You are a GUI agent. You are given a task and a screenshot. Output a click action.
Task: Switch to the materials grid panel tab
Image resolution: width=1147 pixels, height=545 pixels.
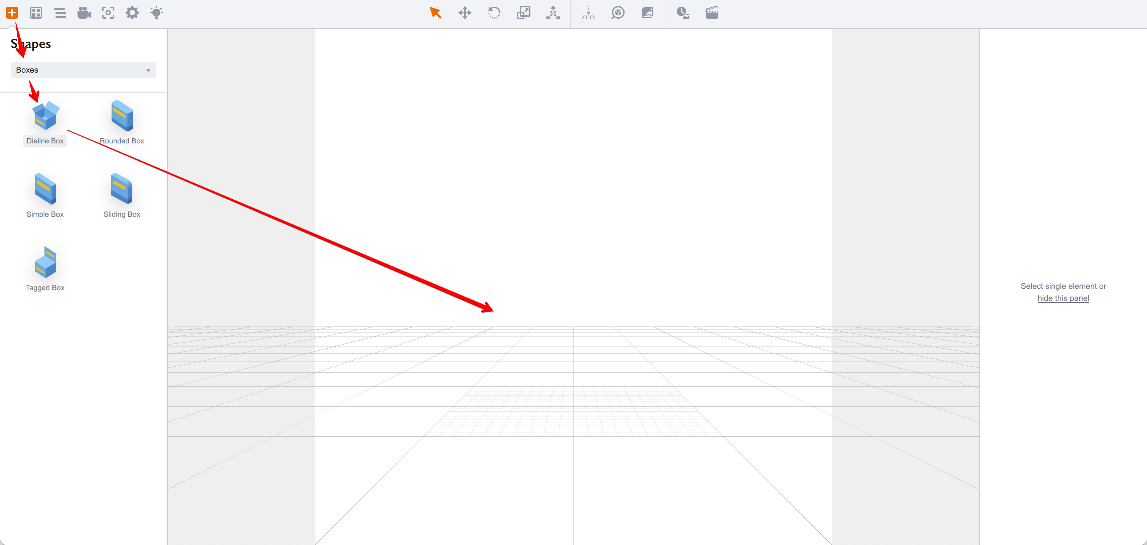[36, 12]
